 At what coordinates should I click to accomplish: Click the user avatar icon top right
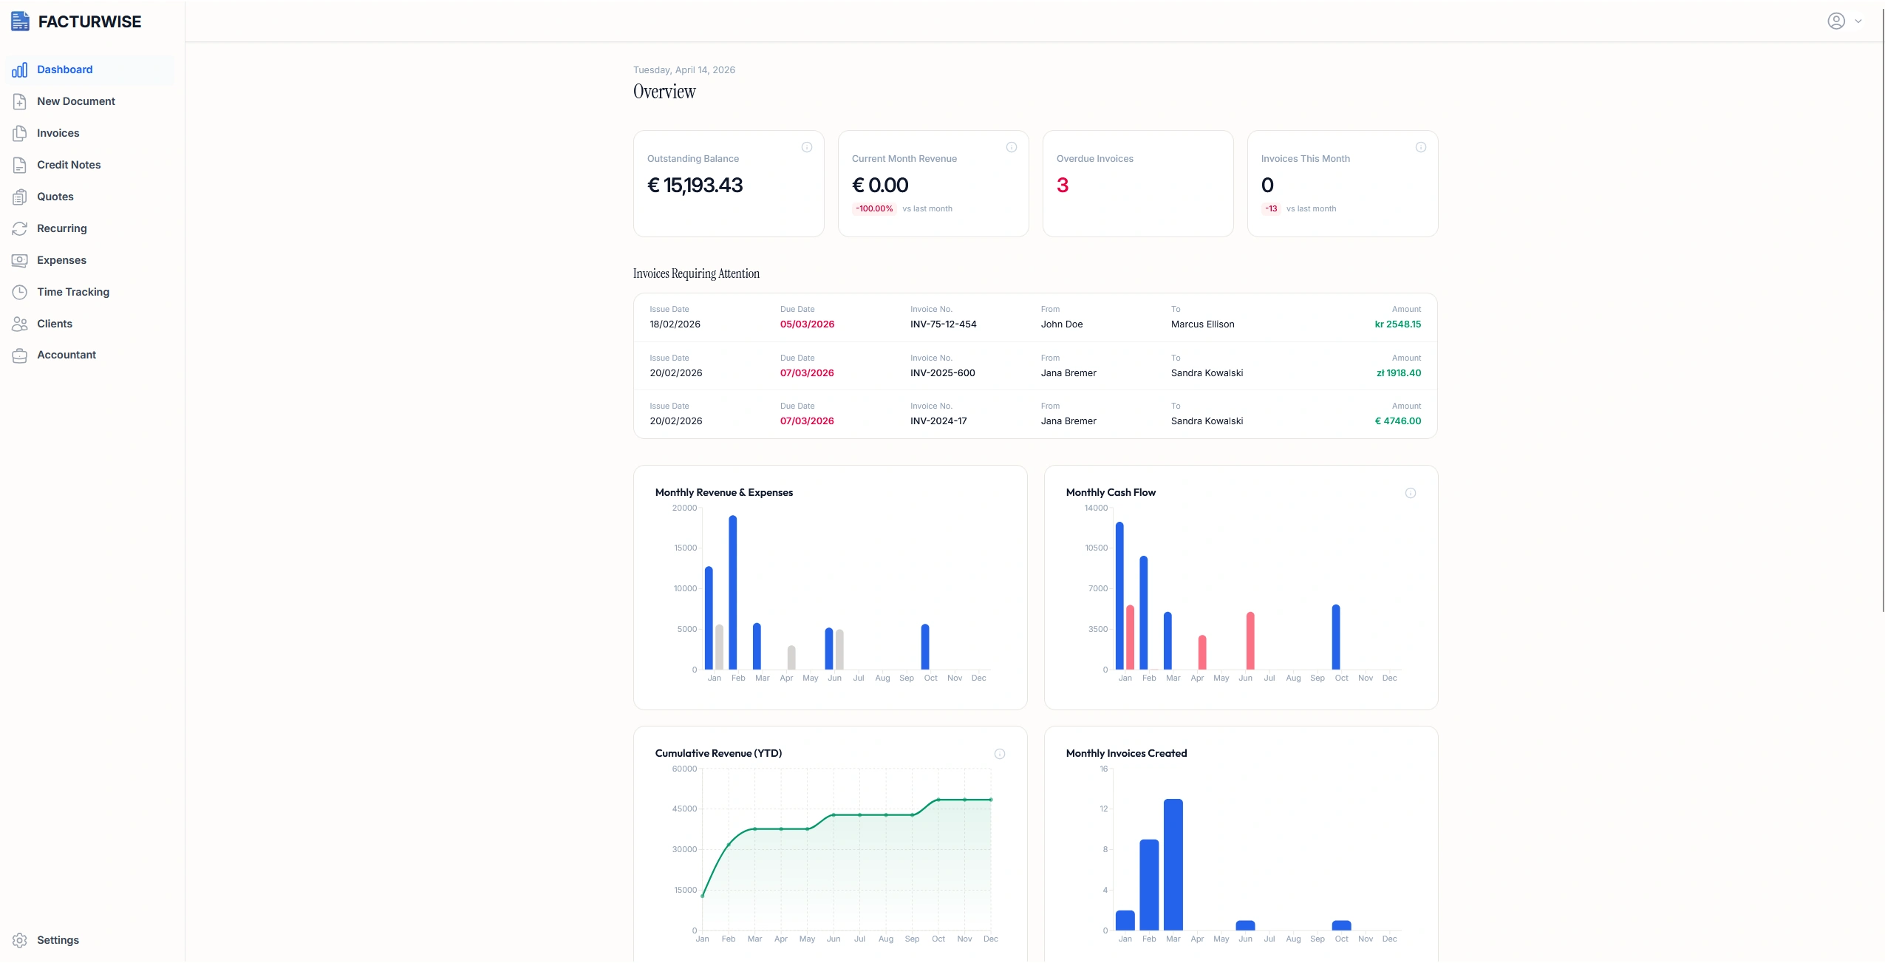[x=1835, y=21]
